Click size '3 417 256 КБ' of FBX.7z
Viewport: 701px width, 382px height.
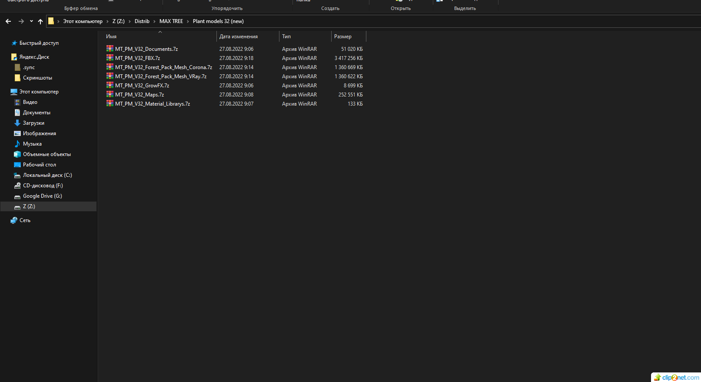[x=349, y=58]
